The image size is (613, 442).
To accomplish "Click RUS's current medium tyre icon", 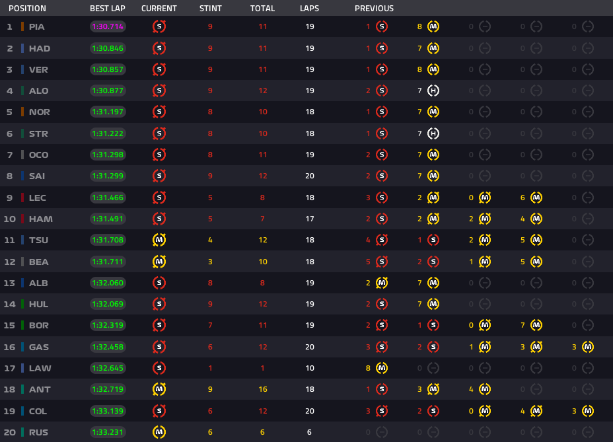I will pyautogui.click(x=159, y=432).
